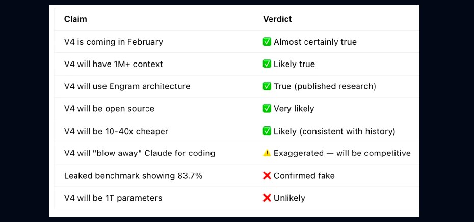This screenshot has width=474, height=222.
Task: Click the V4 will be open source claim
Action: (x=109, y=109)
